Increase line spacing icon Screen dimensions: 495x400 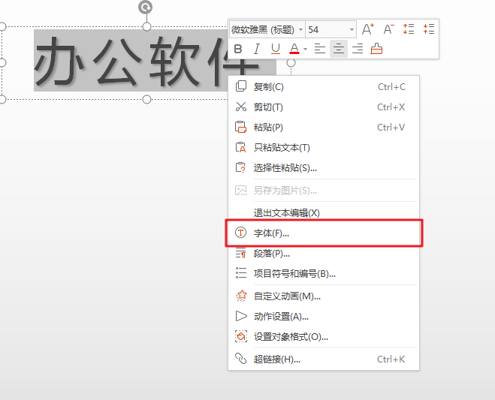409,29
